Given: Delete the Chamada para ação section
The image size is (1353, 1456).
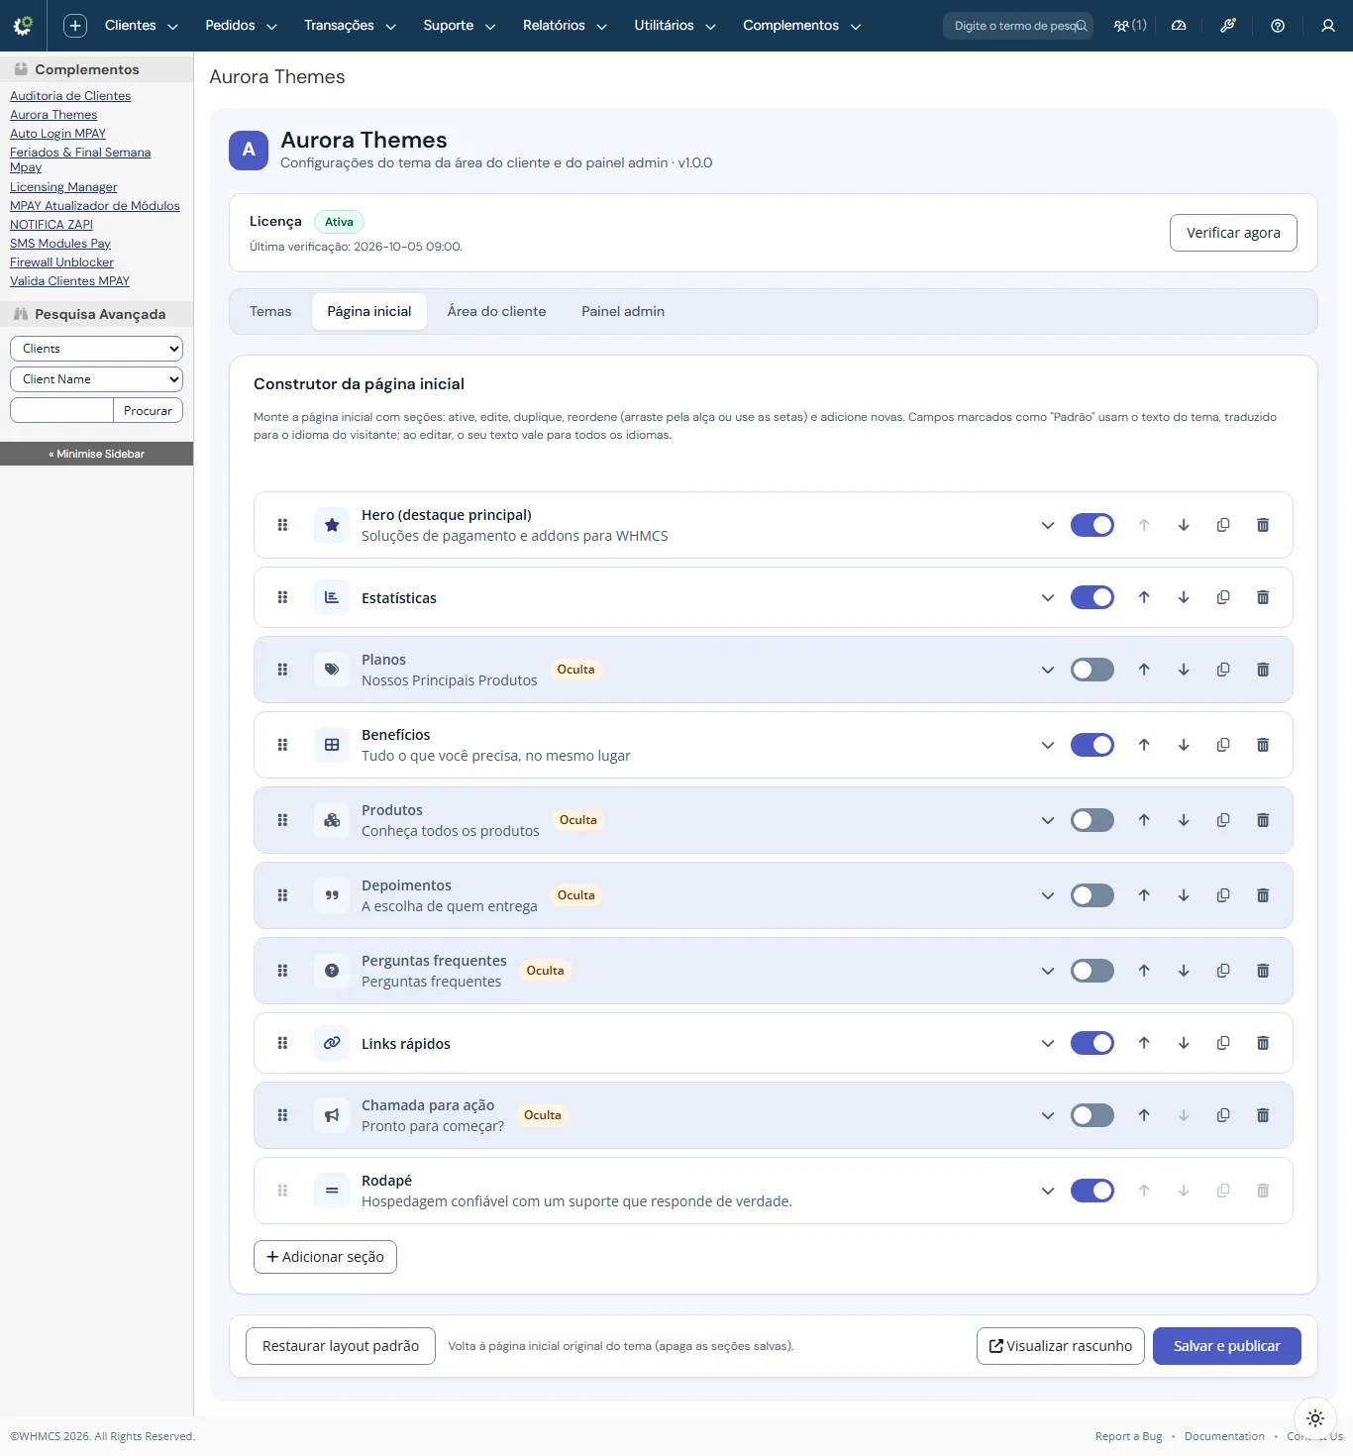Looking at the screenshot, I should click(1263, 1115).
